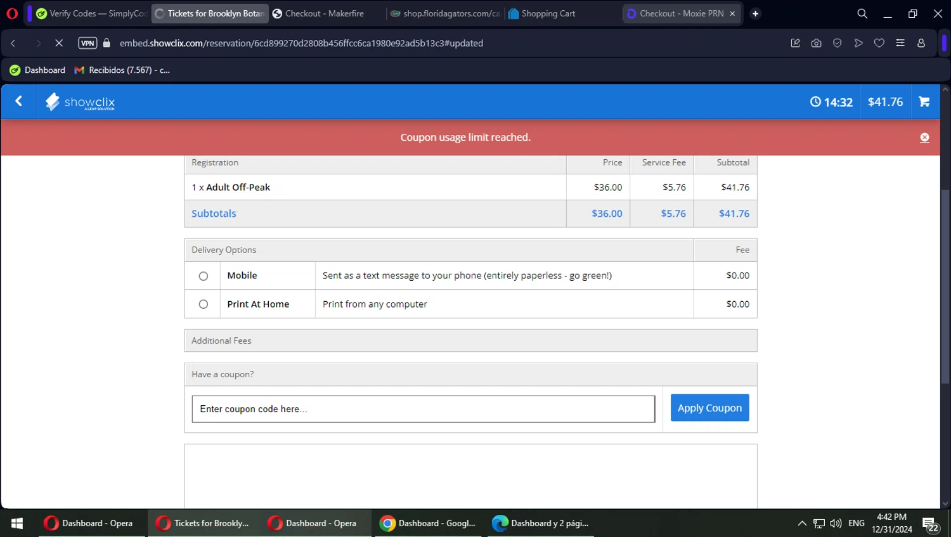Select the Print At Home radio button
The height and width of the screenshot is (537, 951).
pyautogui.click(x=203, y=304)
